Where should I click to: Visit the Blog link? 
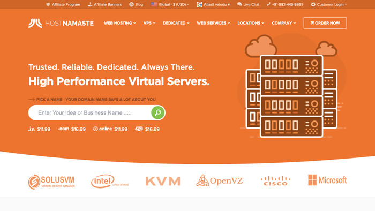coord(136,4)
